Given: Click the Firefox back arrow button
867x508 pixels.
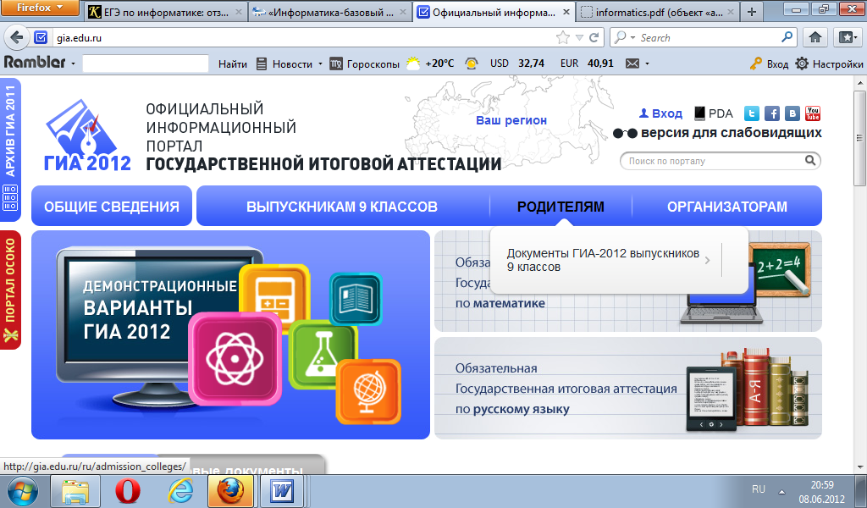Looking at the screenshot, I should [17, 37].
